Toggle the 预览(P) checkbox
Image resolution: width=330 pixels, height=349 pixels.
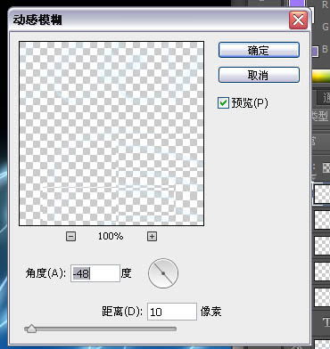point(223,103)
